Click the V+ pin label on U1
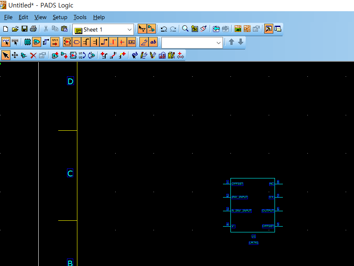The width and height of the screenshot is (354, 266). (271, 197)
